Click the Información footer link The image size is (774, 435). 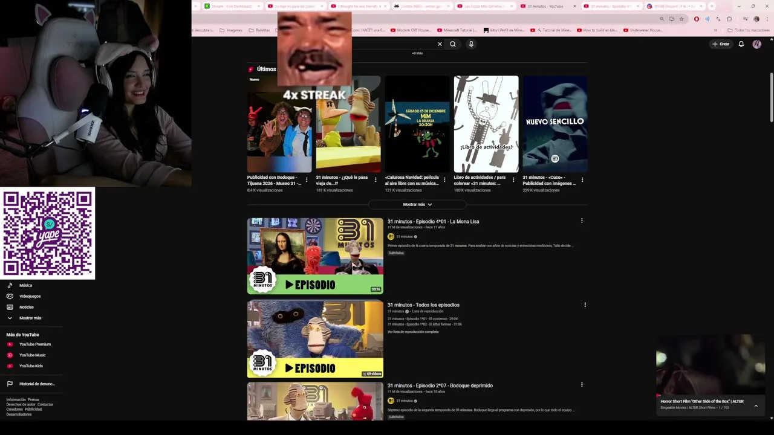[16, 399]
